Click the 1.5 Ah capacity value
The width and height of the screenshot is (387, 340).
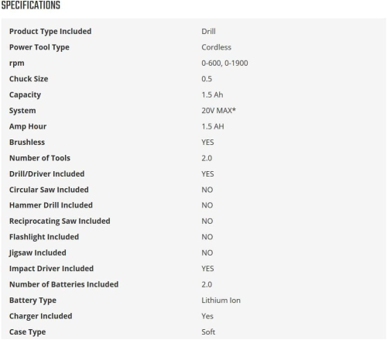click(212, 94)
